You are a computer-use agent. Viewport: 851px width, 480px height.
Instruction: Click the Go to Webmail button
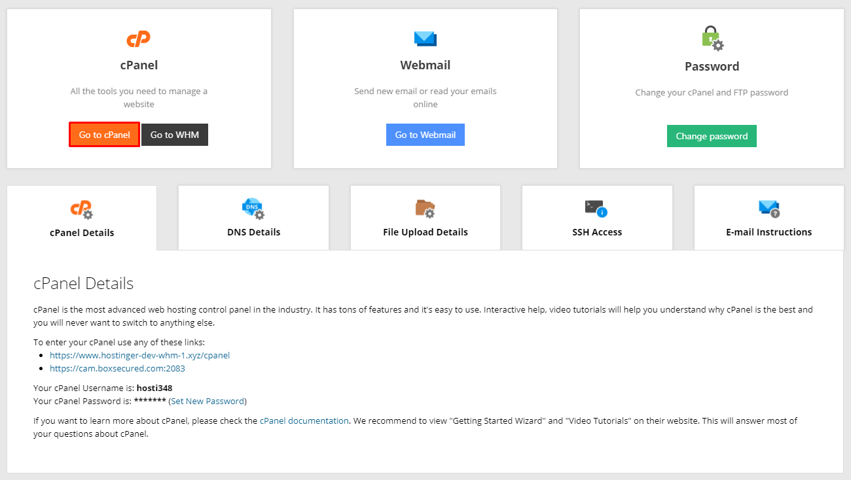425,135
